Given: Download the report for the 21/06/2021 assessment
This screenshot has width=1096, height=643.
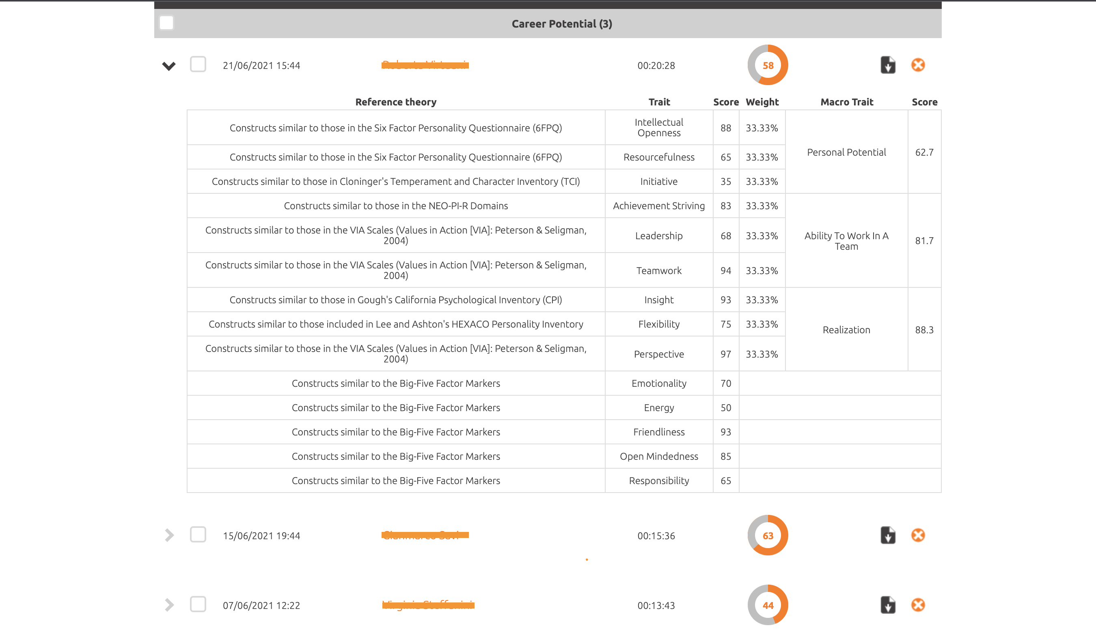Looking at the screenshot, I should [x=888, y=65].
